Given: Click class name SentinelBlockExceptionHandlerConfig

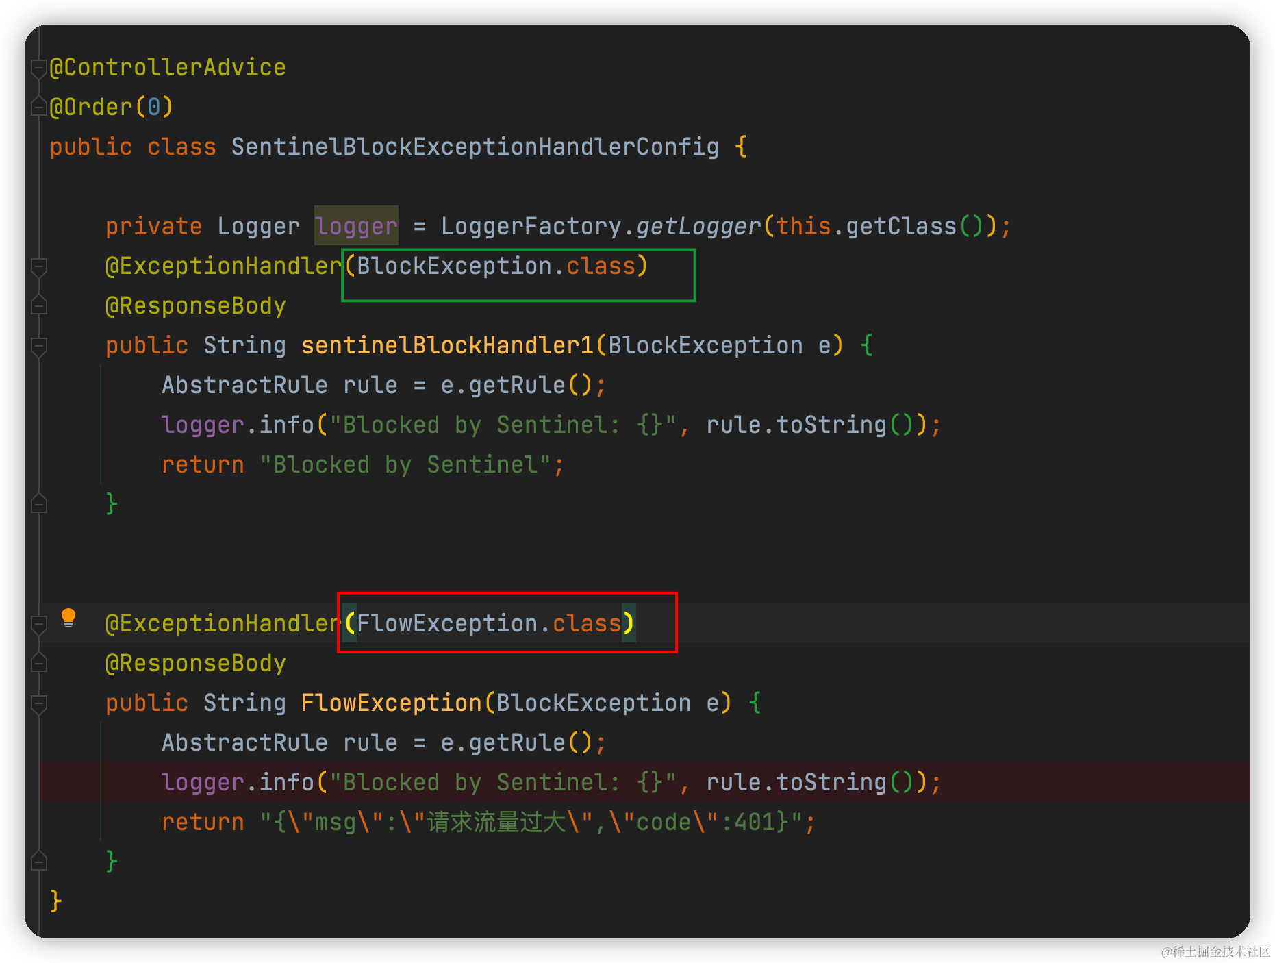Looking at the screenshot, I should point(475,147).
